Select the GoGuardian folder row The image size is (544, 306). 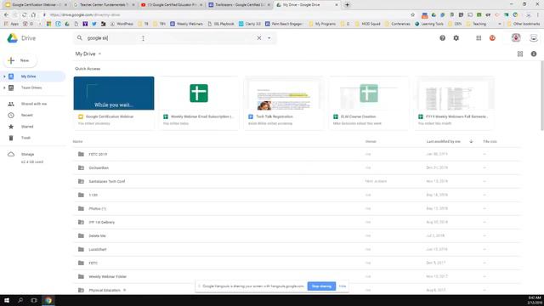pos(297,167)
